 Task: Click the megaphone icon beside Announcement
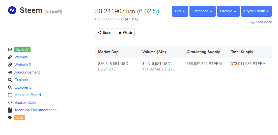pos(10,72)
